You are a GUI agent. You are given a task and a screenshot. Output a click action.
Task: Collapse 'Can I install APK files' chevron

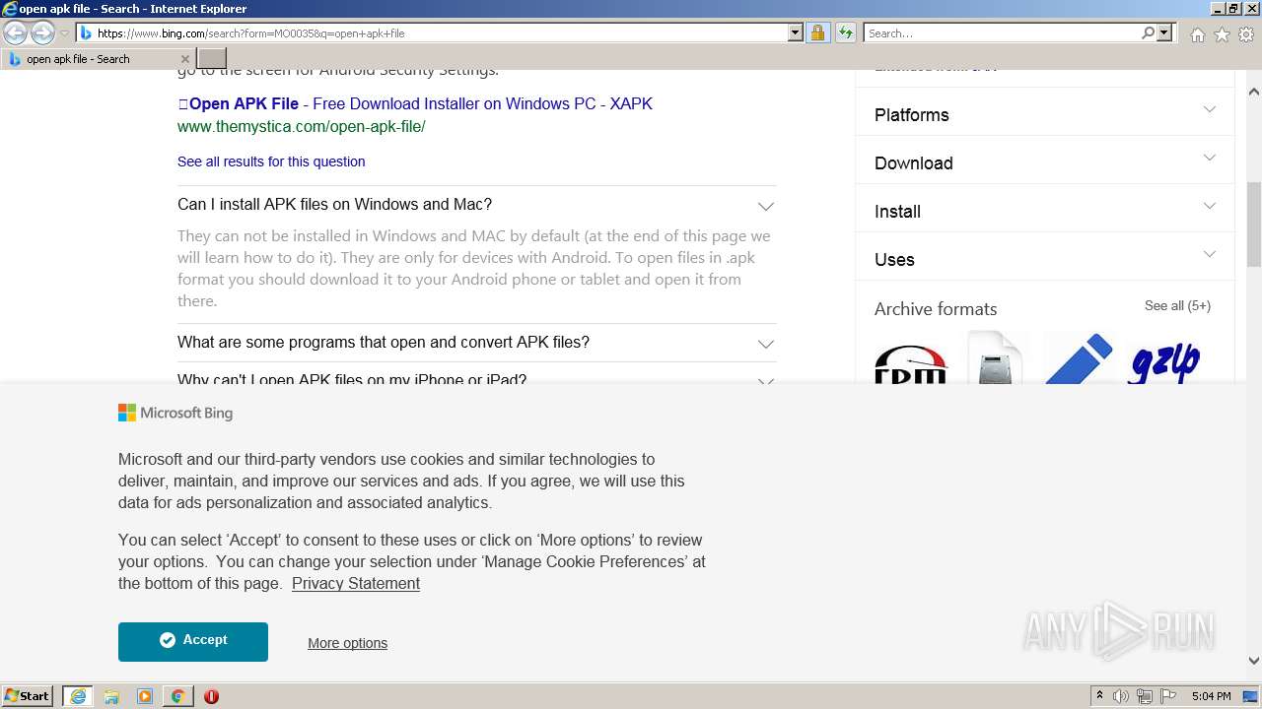point(765,206)
